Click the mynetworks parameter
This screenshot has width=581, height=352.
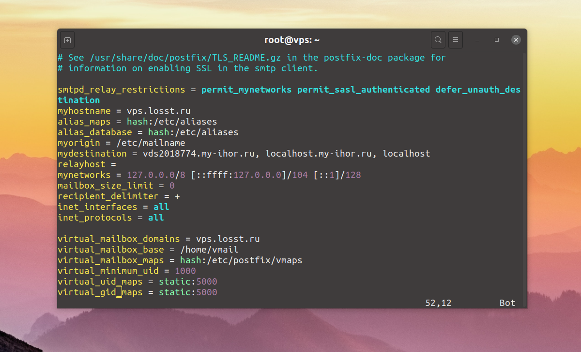[x=84, y=175]
